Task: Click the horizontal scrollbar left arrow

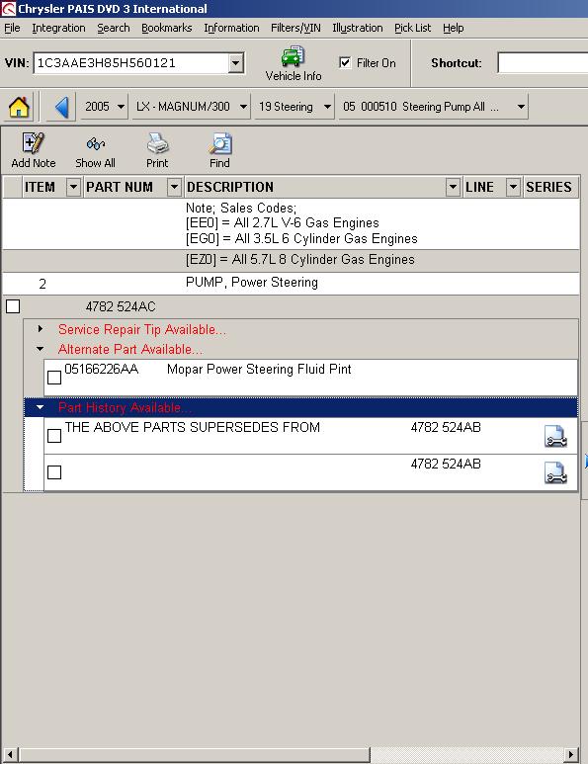Action: point(10,754)
